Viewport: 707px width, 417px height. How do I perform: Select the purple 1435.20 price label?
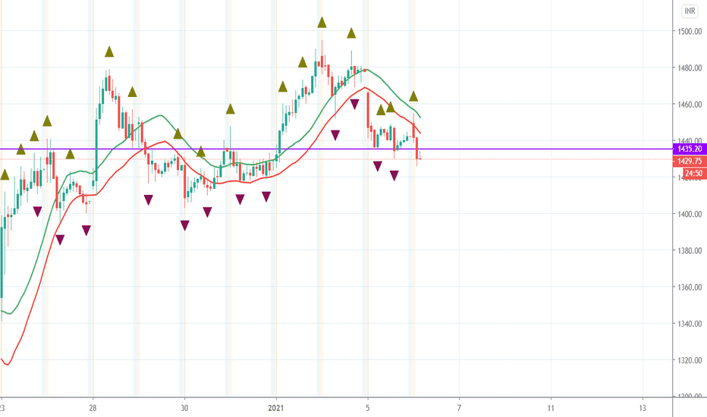point(690,149)
